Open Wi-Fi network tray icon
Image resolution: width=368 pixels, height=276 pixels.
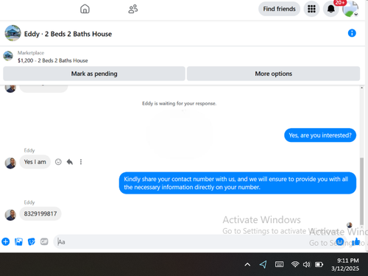click(x=295, y=264)
